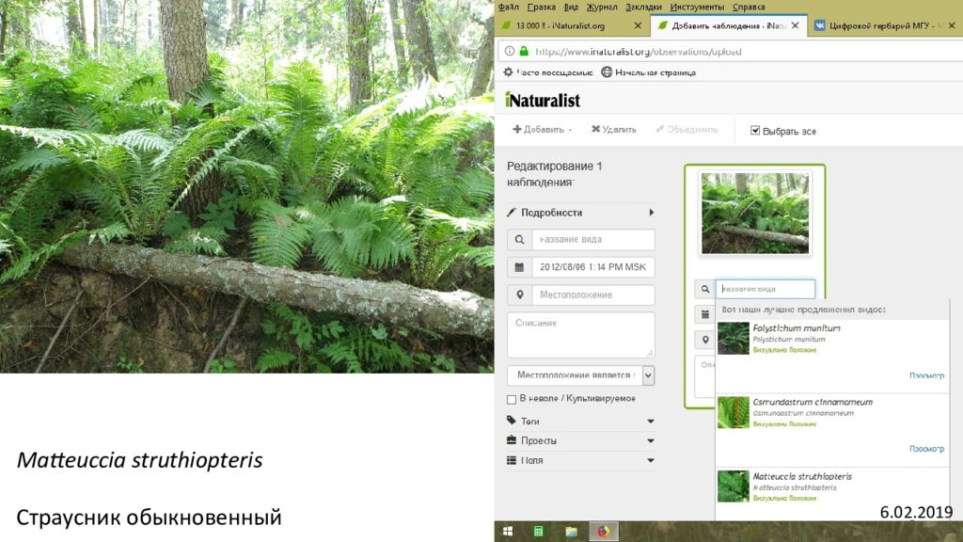Click the search icon on observation card

click(705, 289)
